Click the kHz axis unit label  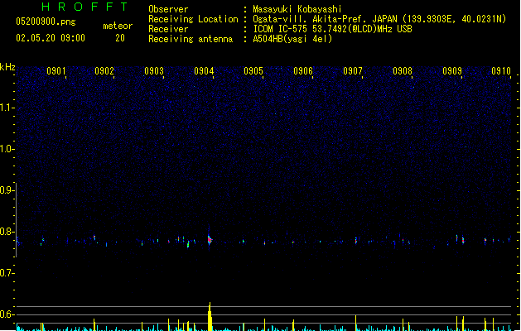click(x=7, y=67)
